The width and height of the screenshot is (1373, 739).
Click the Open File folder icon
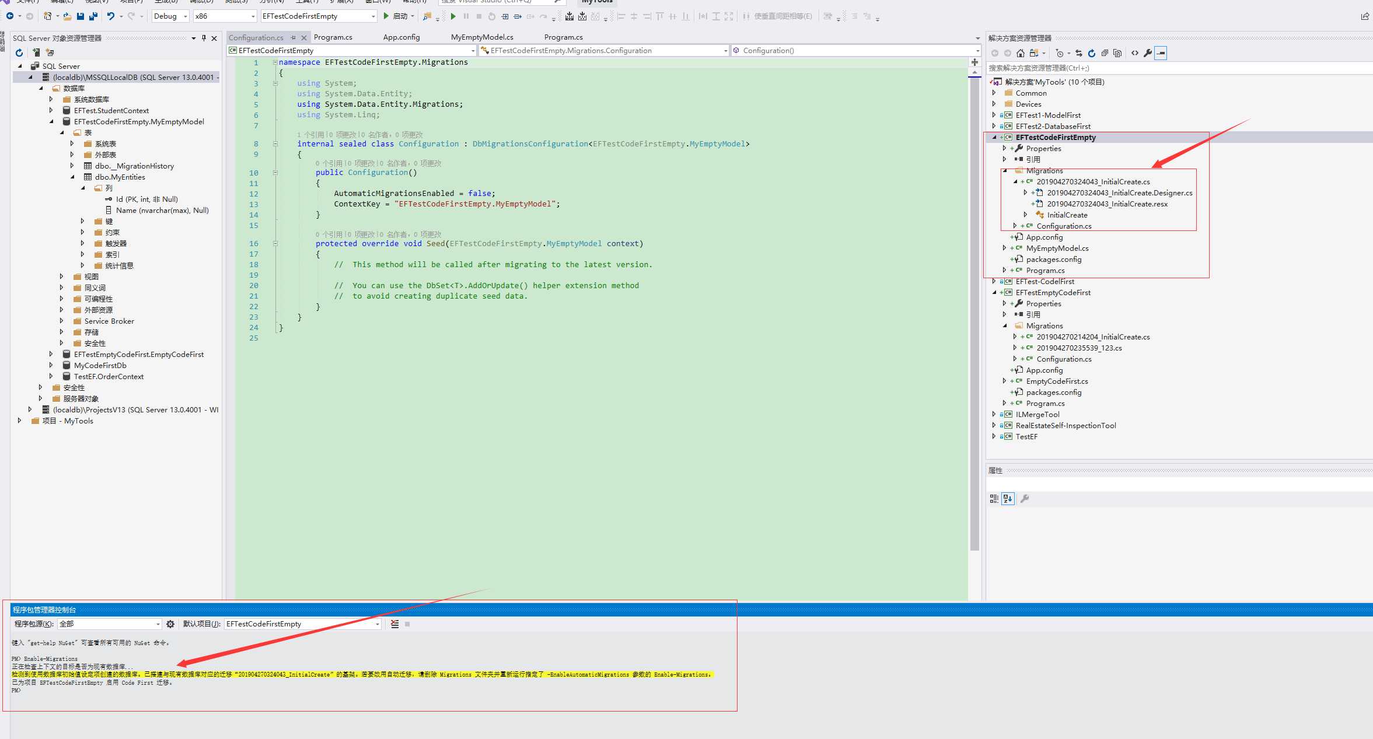click(68, 16)
